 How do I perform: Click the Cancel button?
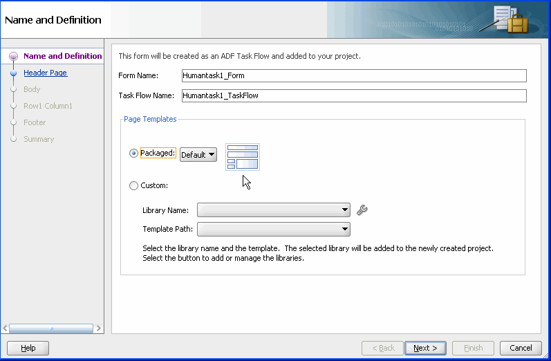pos(521,348)
